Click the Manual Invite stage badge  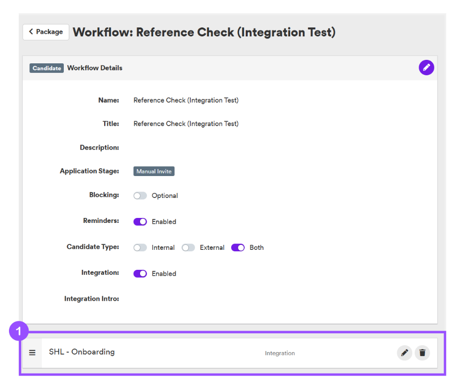click(x=154, y=172)
